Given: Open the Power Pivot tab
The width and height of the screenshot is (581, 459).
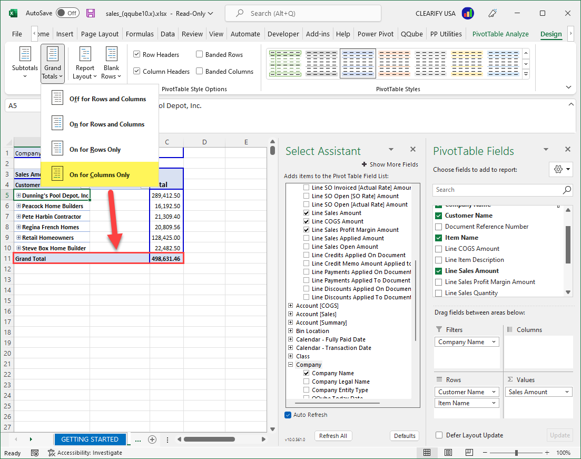Looking at the screenshot, I should click(376, 34).
